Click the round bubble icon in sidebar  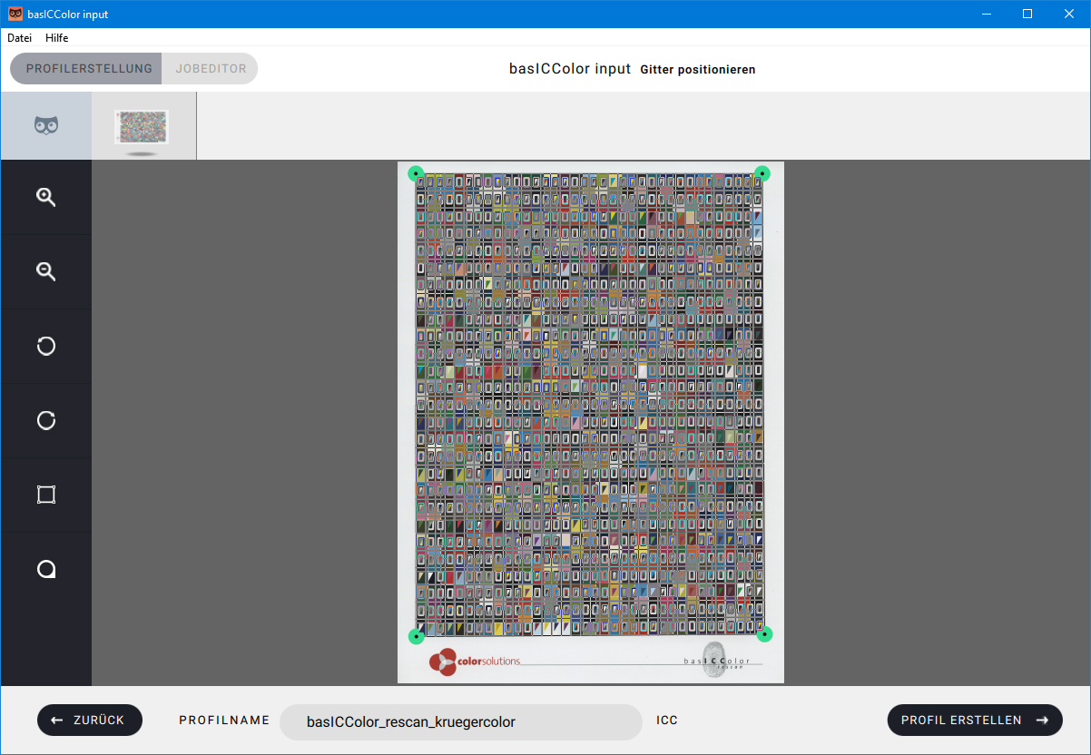tap(46, 569)
